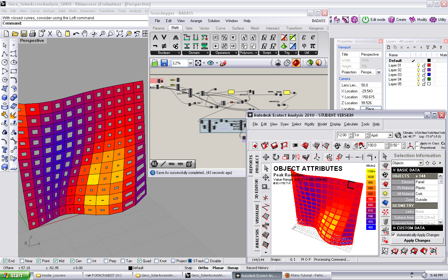The width and height of the screenshot is (448, 280).
Task: Toggle the Near osnap checkbox
Action: tap(22, 261)
